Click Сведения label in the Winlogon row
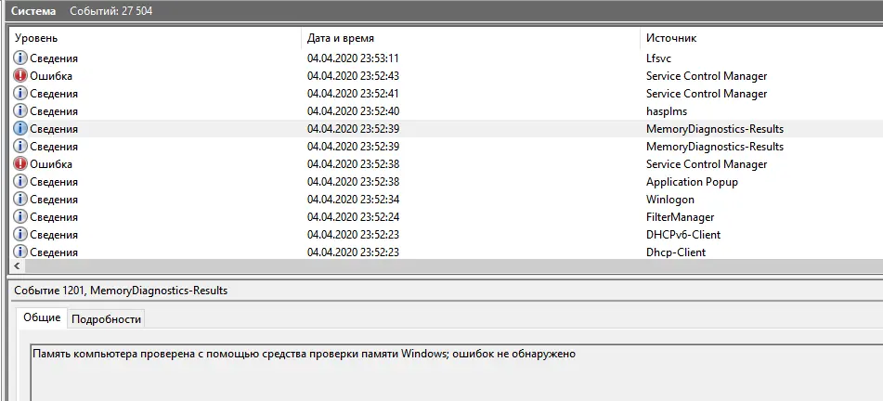Image resolution: width=883 pixels, height=401 pixels. 54,200
